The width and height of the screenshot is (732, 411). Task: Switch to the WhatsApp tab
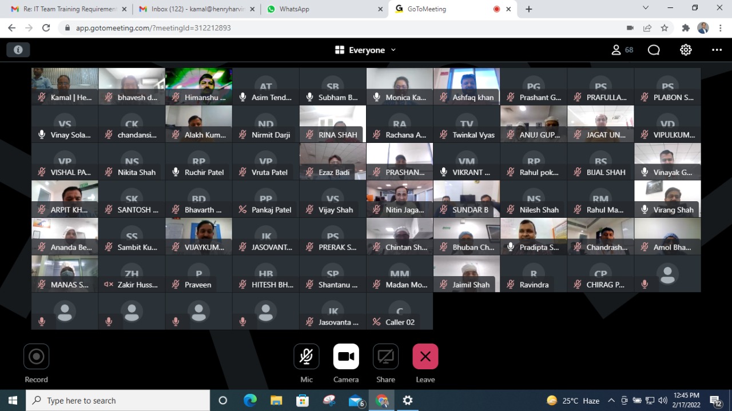pyautogui.click(x=320, y=9)
